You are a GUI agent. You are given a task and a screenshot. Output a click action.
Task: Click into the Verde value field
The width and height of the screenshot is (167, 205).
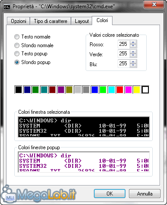pos(124,54)
